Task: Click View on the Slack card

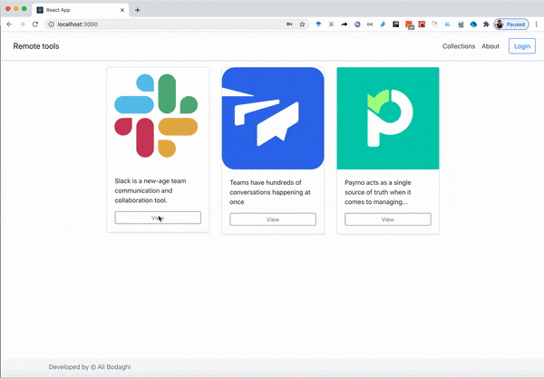Action: click(x=158, y=218)
